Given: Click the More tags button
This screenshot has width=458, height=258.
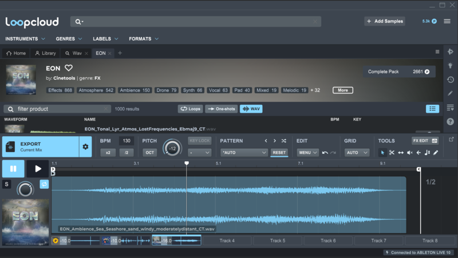Looking at the screenshot, I should [342, 90].
